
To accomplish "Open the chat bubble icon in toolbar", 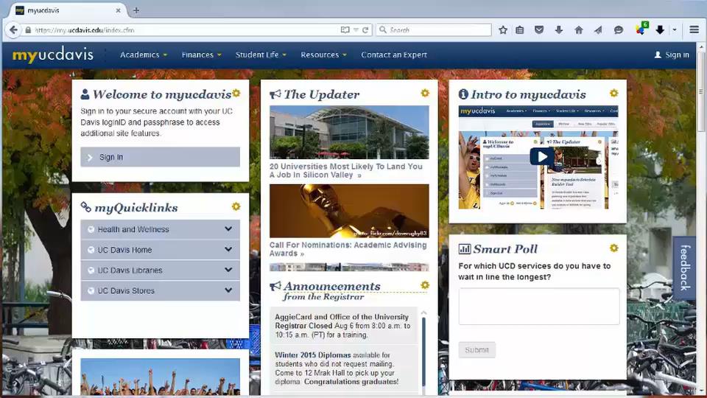I will (618, 29).
